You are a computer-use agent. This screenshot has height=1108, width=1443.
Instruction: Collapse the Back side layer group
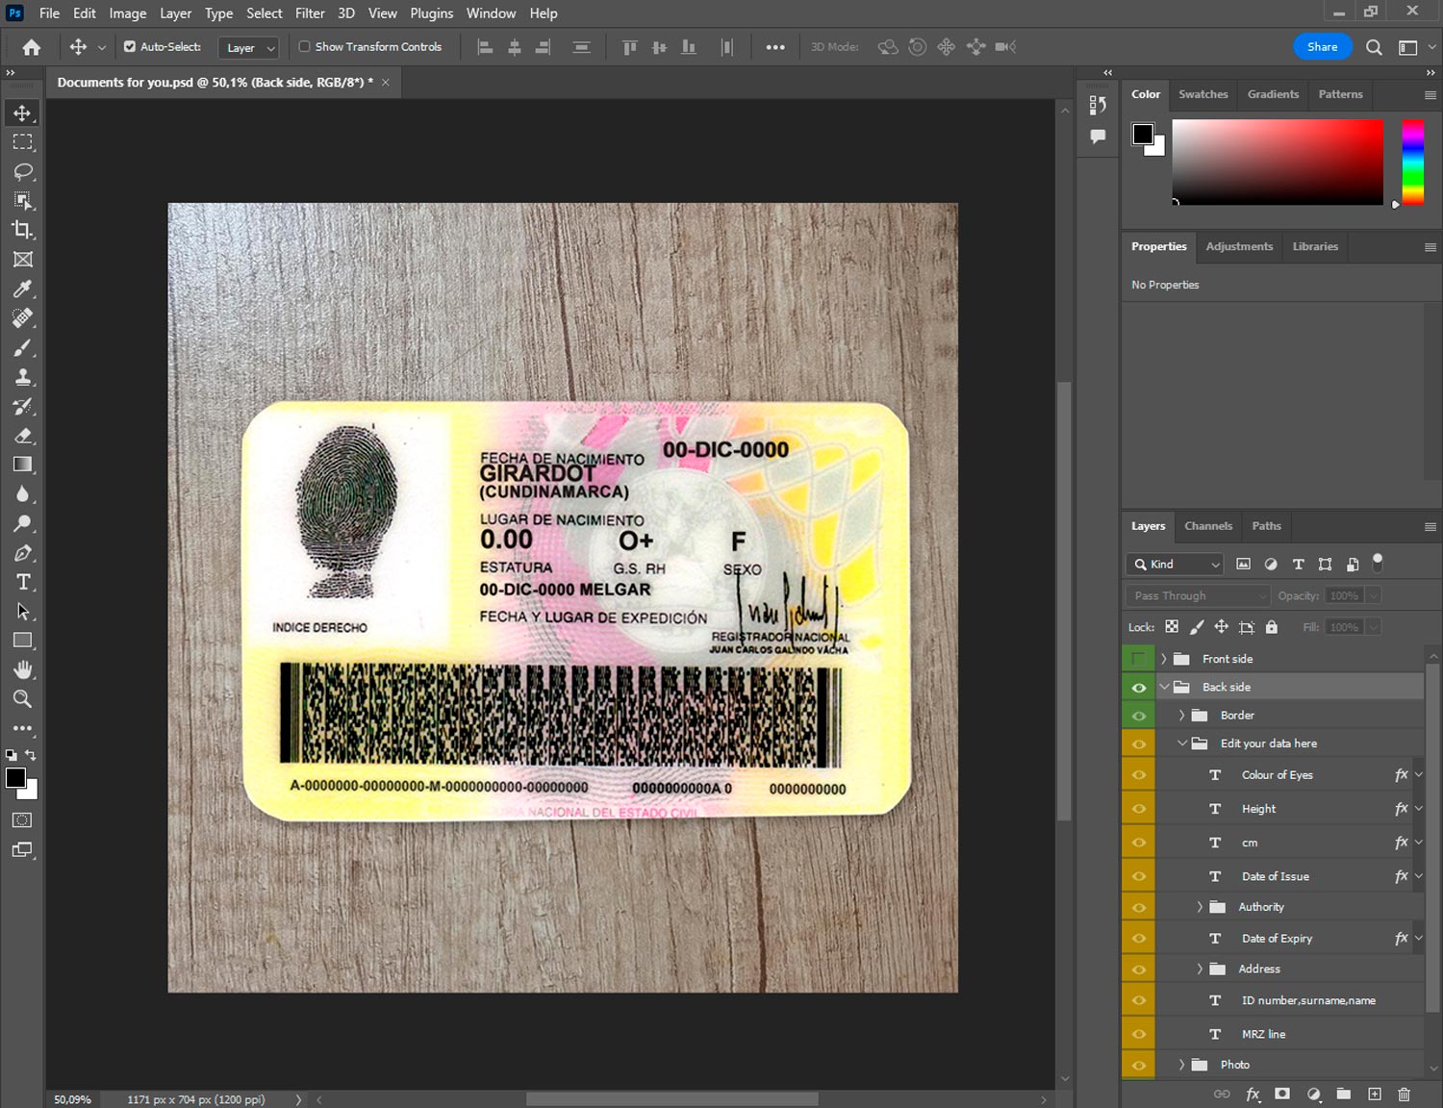point(1164,687)
